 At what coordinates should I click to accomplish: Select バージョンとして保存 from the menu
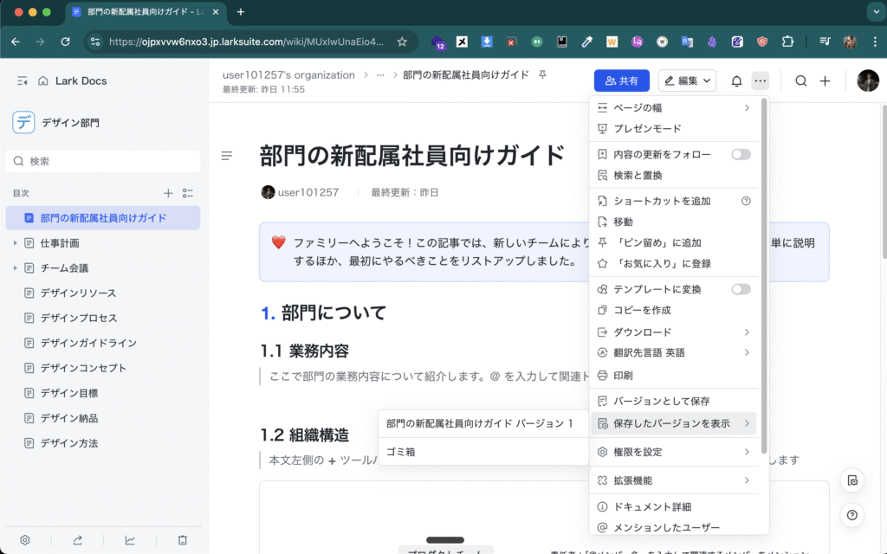[x=662, y=402]
